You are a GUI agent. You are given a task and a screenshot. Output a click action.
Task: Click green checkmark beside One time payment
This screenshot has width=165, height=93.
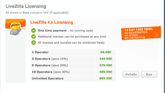[34, 30]
